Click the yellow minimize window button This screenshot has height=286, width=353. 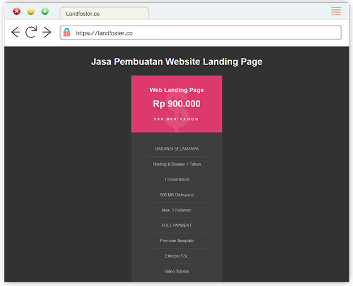(31, 12)
